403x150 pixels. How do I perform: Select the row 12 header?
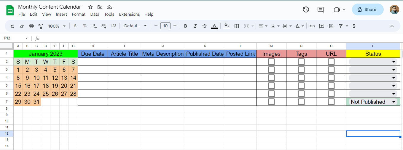click(7, 133)
